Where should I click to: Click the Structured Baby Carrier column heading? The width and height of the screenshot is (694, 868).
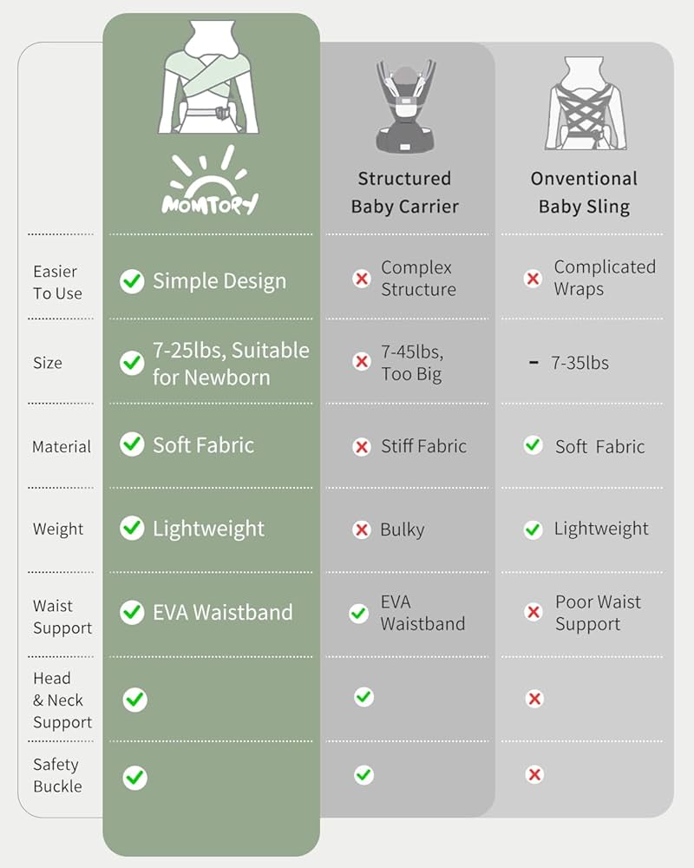point(405,193)
